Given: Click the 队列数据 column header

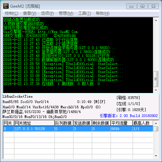Looking at the screenshot, I should pyautogui.click(x=64, y=123).
